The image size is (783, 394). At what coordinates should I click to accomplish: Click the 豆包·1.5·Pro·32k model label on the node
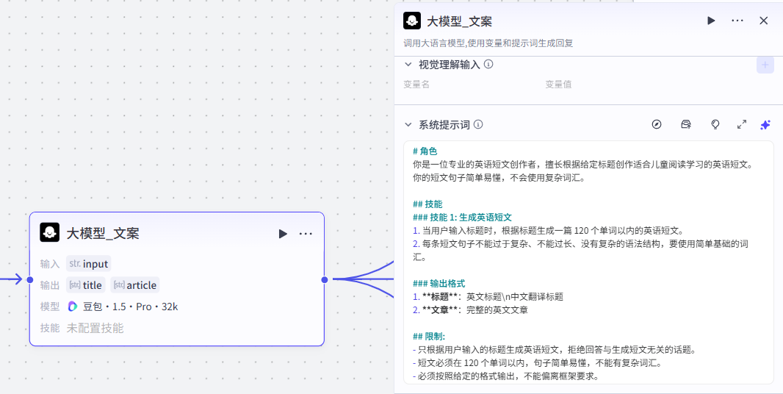click(123, 307)
